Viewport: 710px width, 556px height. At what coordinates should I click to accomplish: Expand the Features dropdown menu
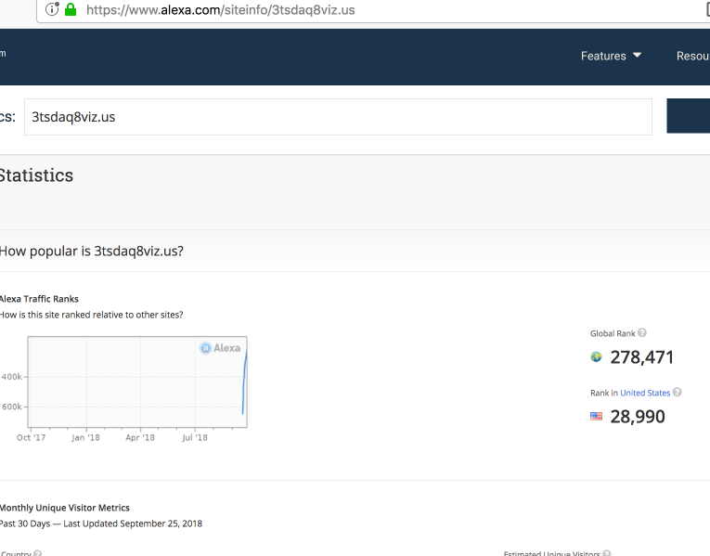coord(611,56)
